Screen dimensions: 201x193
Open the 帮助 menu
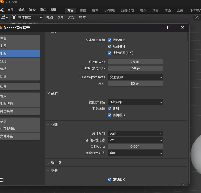pos(54,10)
